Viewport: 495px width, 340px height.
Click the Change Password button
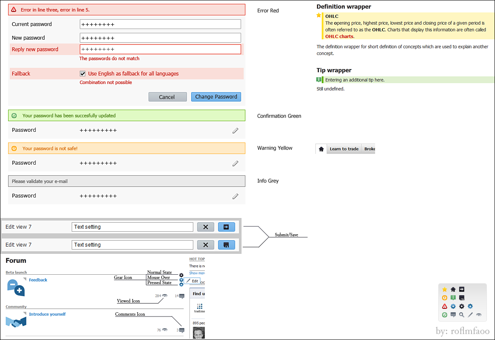coord(216,96)
